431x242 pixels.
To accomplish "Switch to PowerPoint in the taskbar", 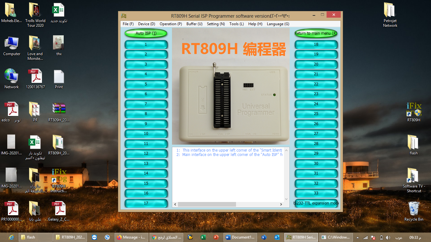I will pos(216,237).
